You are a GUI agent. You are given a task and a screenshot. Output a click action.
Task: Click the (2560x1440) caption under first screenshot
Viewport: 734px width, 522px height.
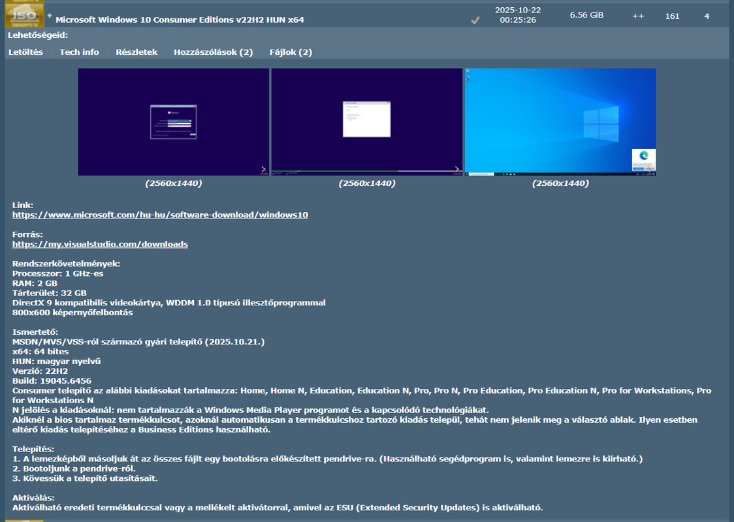point(174,183)
